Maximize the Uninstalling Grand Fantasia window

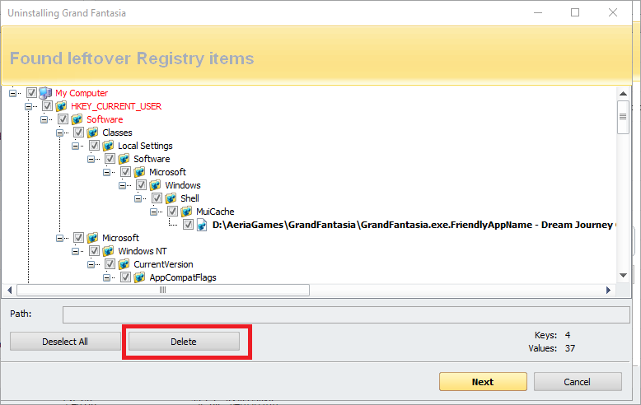click(575, 12)
